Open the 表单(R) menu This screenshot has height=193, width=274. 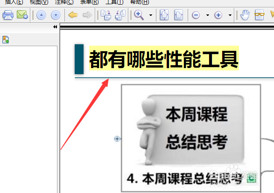pyautogui.click(x=89, y=2)
